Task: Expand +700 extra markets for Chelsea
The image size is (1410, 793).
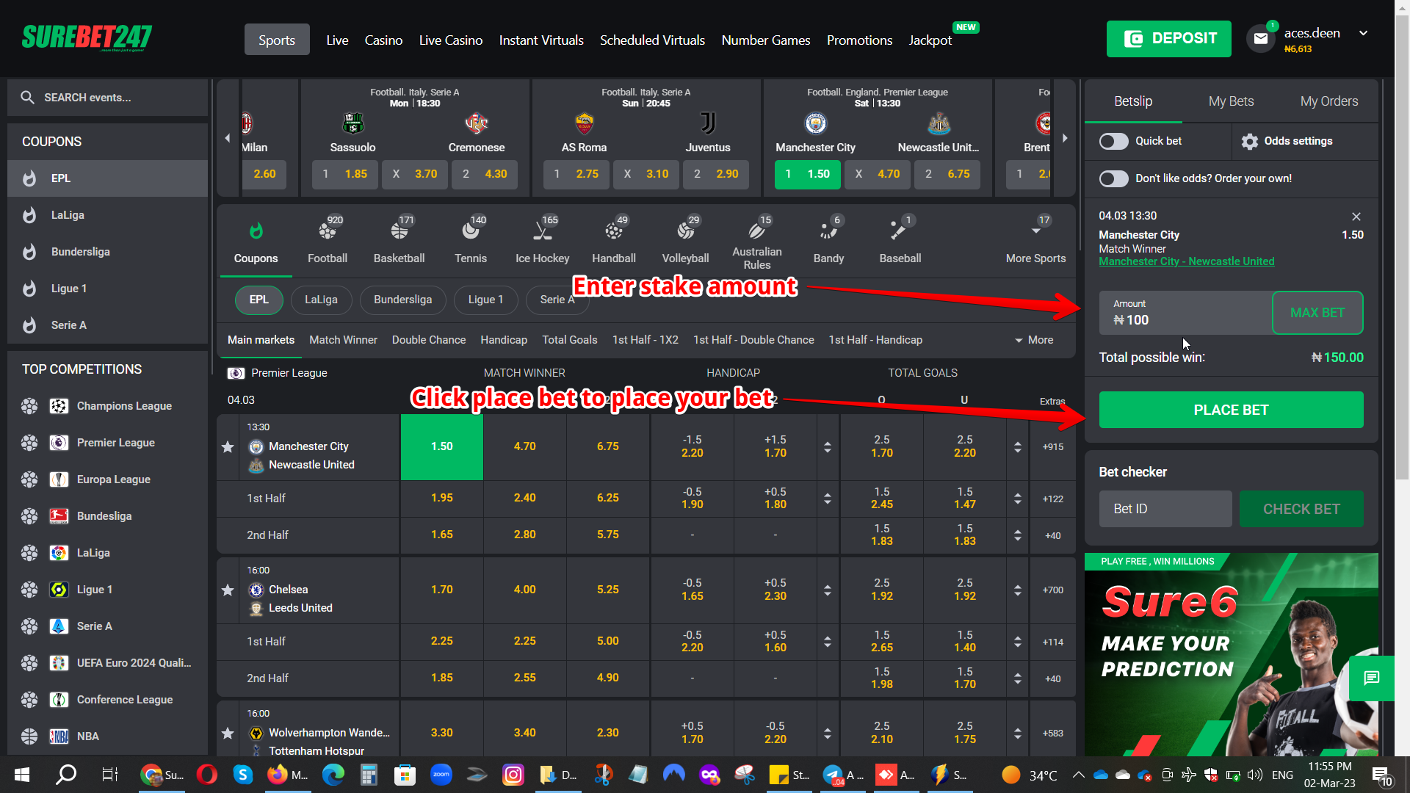Action: click(1053, 590)
